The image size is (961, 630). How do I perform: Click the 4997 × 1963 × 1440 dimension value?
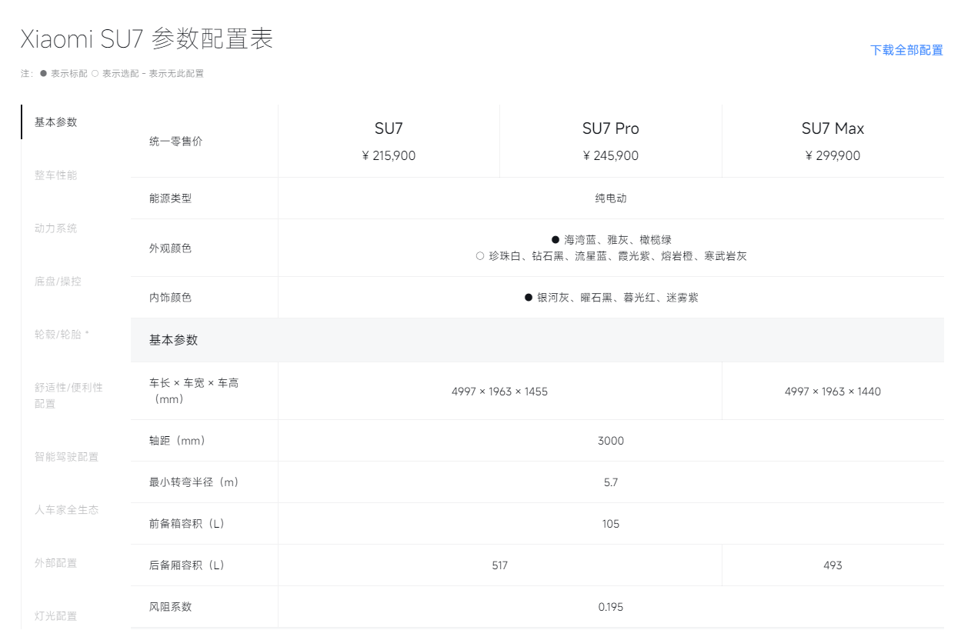[x=833, y=392]
